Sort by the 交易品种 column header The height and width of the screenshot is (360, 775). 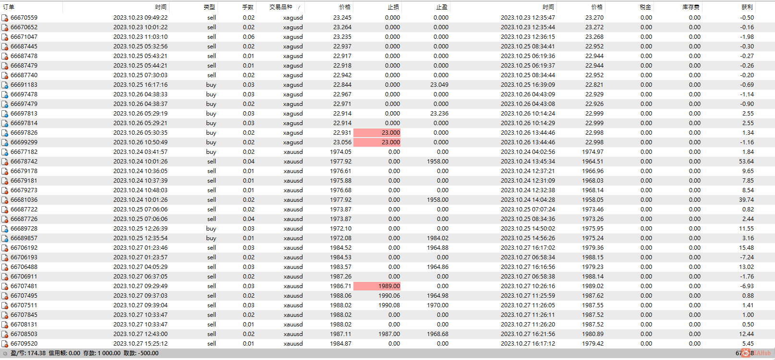tap(281, 7)
